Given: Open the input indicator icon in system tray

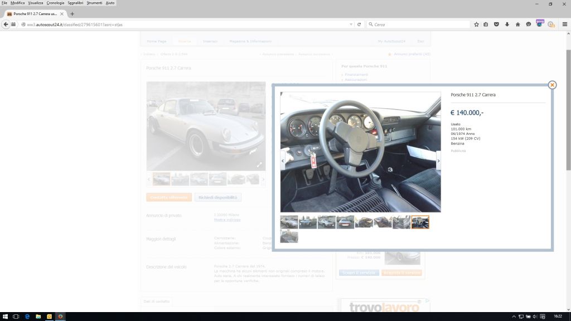Looking at the screenshot, I should (x=543, y=317).
